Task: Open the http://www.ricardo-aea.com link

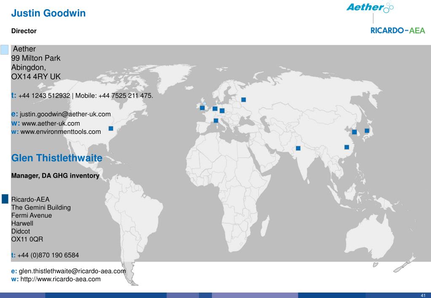Action: [x=61, y=279]
